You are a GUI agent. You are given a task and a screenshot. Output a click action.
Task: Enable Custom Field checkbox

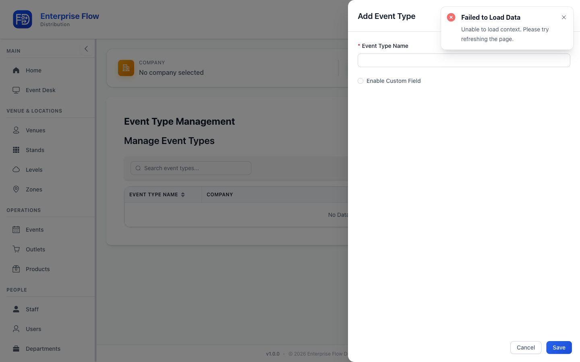(360, 81)
